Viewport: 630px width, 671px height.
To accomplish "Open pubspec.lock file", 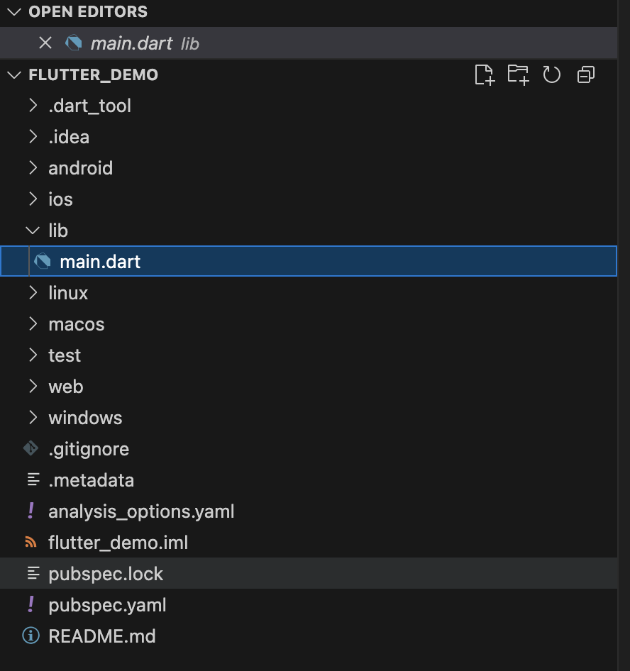I will point(106,574).
